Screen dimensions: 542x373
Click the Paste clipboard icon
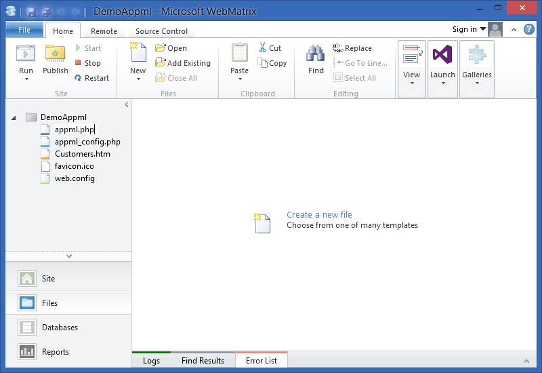point(239,54)
